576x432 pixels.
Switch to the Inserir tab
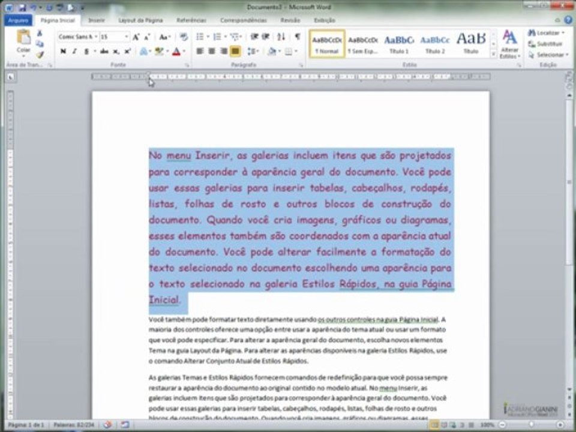point(96,20)
